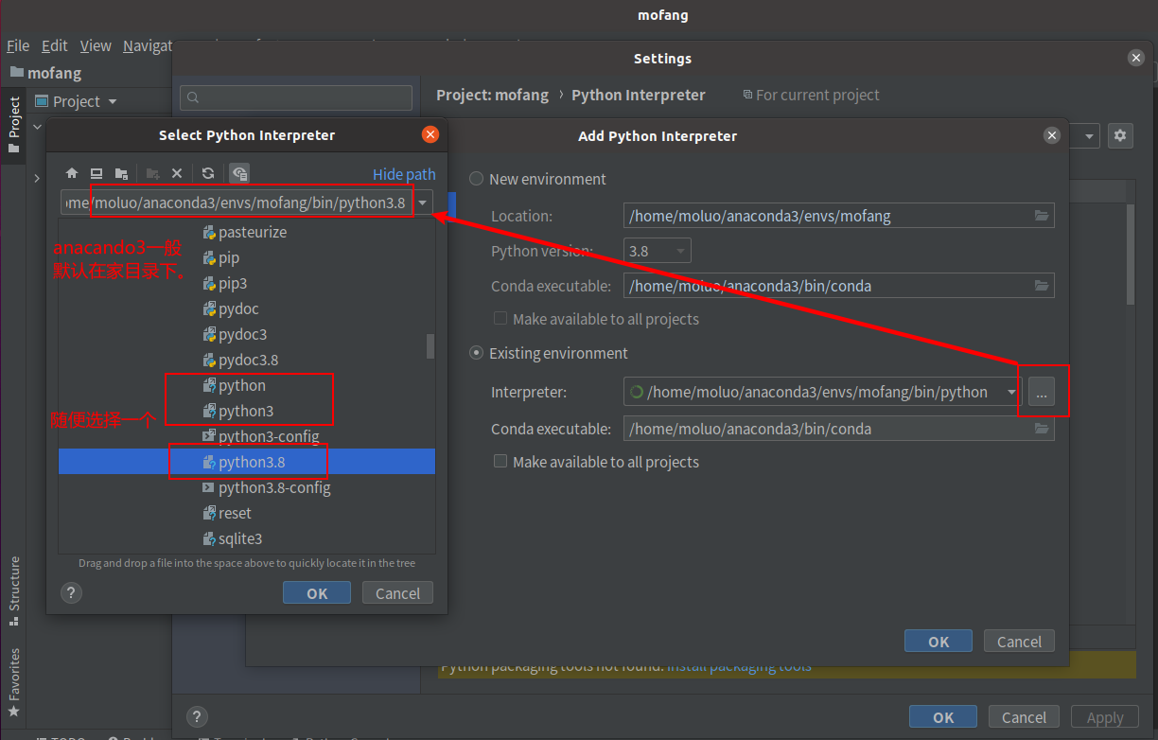Open the Edit menu
Screen dimensions: 1158x740
point(55,45)
